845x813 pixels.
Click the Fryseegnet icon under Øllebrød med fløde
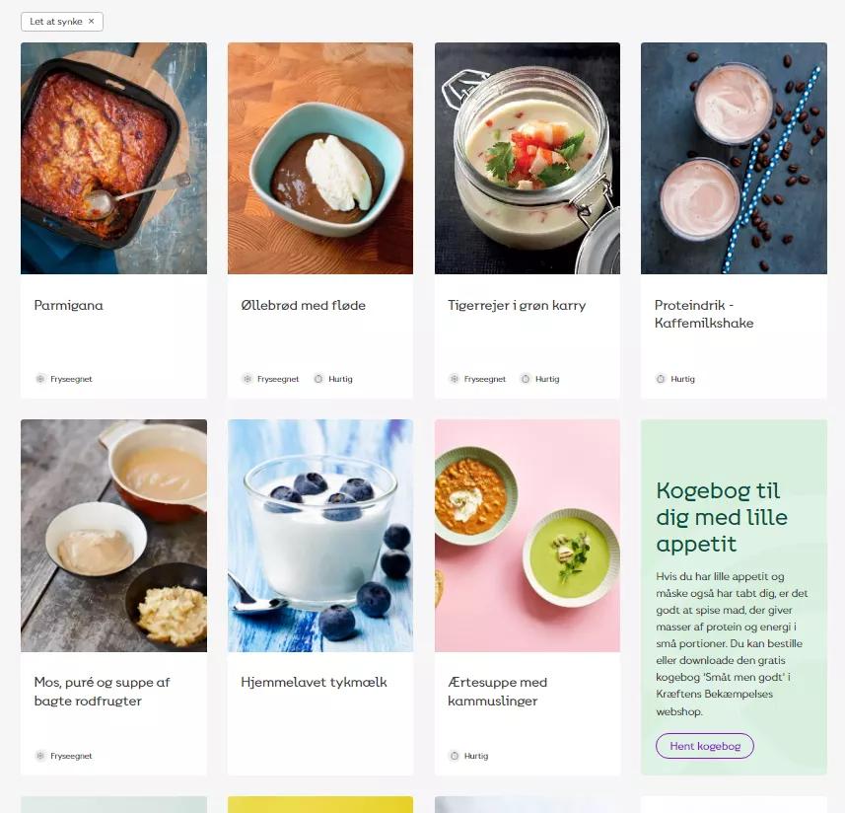click(x=246, y=379)
